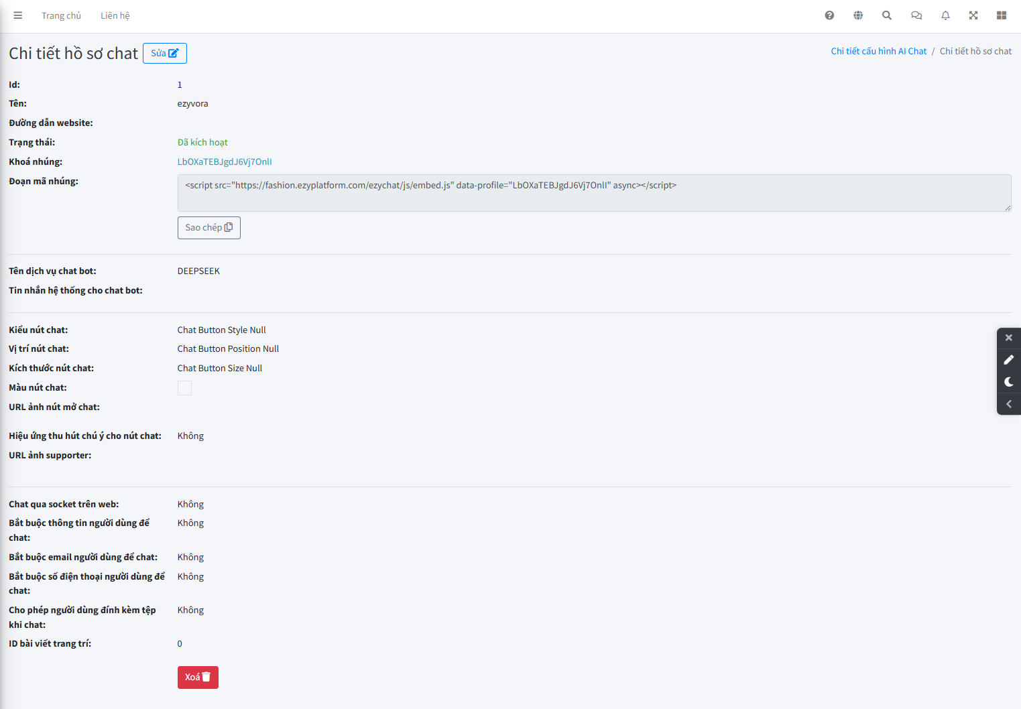1021x709 pixels.
Task: Select the Chat Button Style Null value
Action: pos(222,330)
